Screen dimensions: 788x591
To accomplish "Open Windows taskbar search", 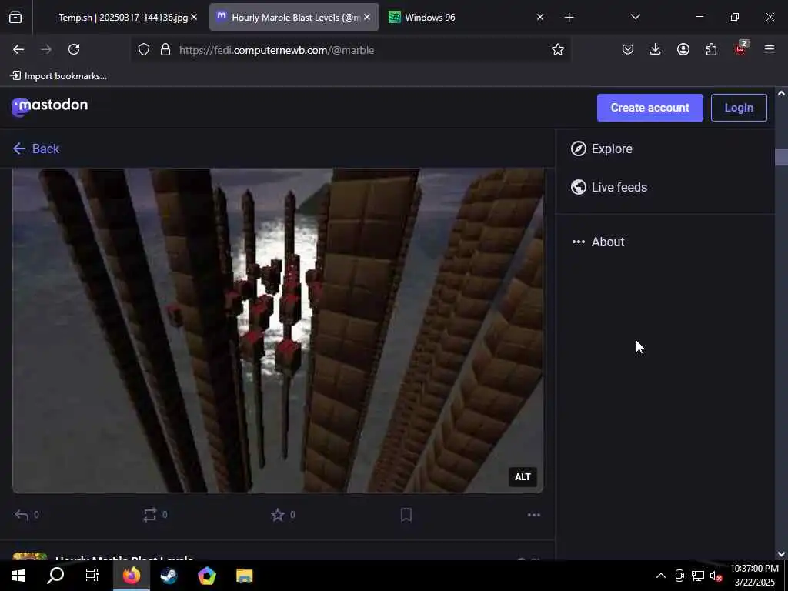I will pos(55,576).
